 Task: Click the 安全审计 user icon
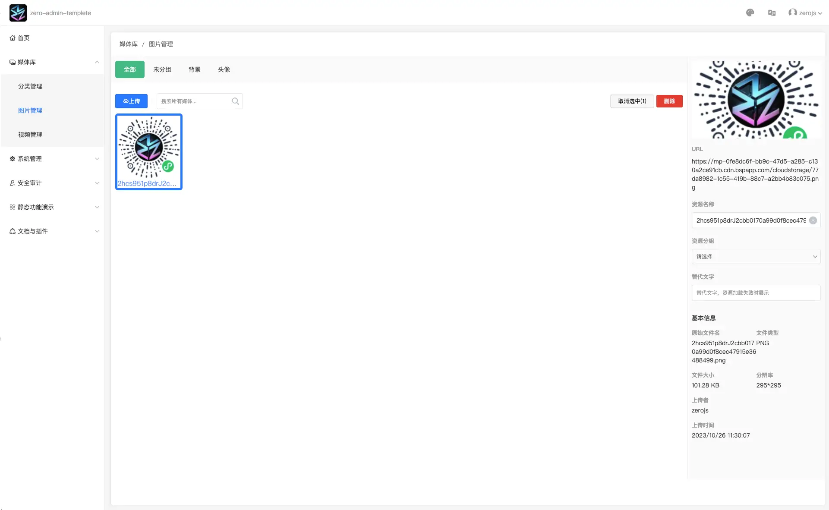pyautogui.click(x=13, y=183)
